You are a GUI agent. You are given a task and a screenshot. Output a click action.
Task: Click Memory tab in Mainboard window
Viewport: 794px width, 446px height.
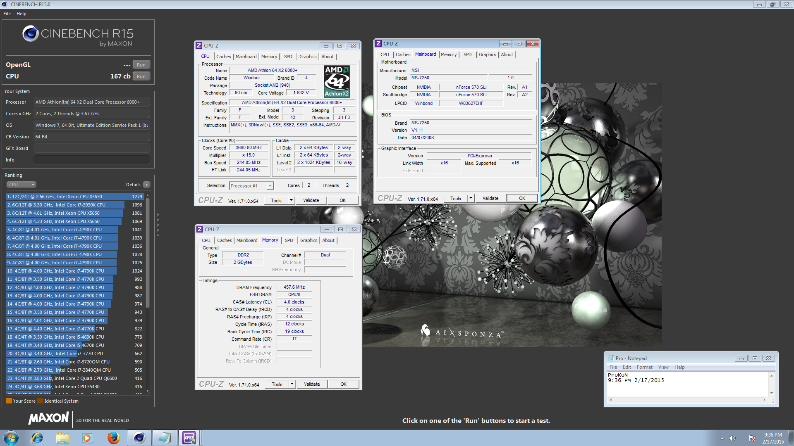(x=448, y=55)
